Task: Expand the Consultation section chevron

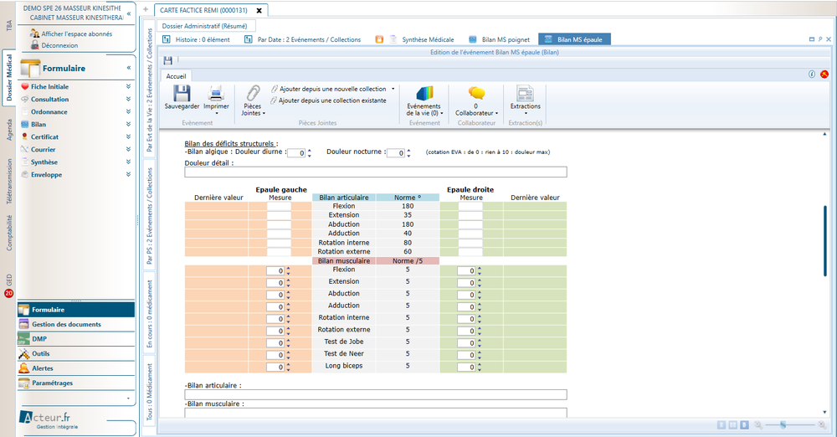Action: [x=128, y=99]
